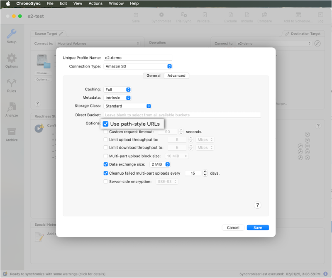Click the custom request timeout stepper
The image size is (332, 278).
click(181, 132)
